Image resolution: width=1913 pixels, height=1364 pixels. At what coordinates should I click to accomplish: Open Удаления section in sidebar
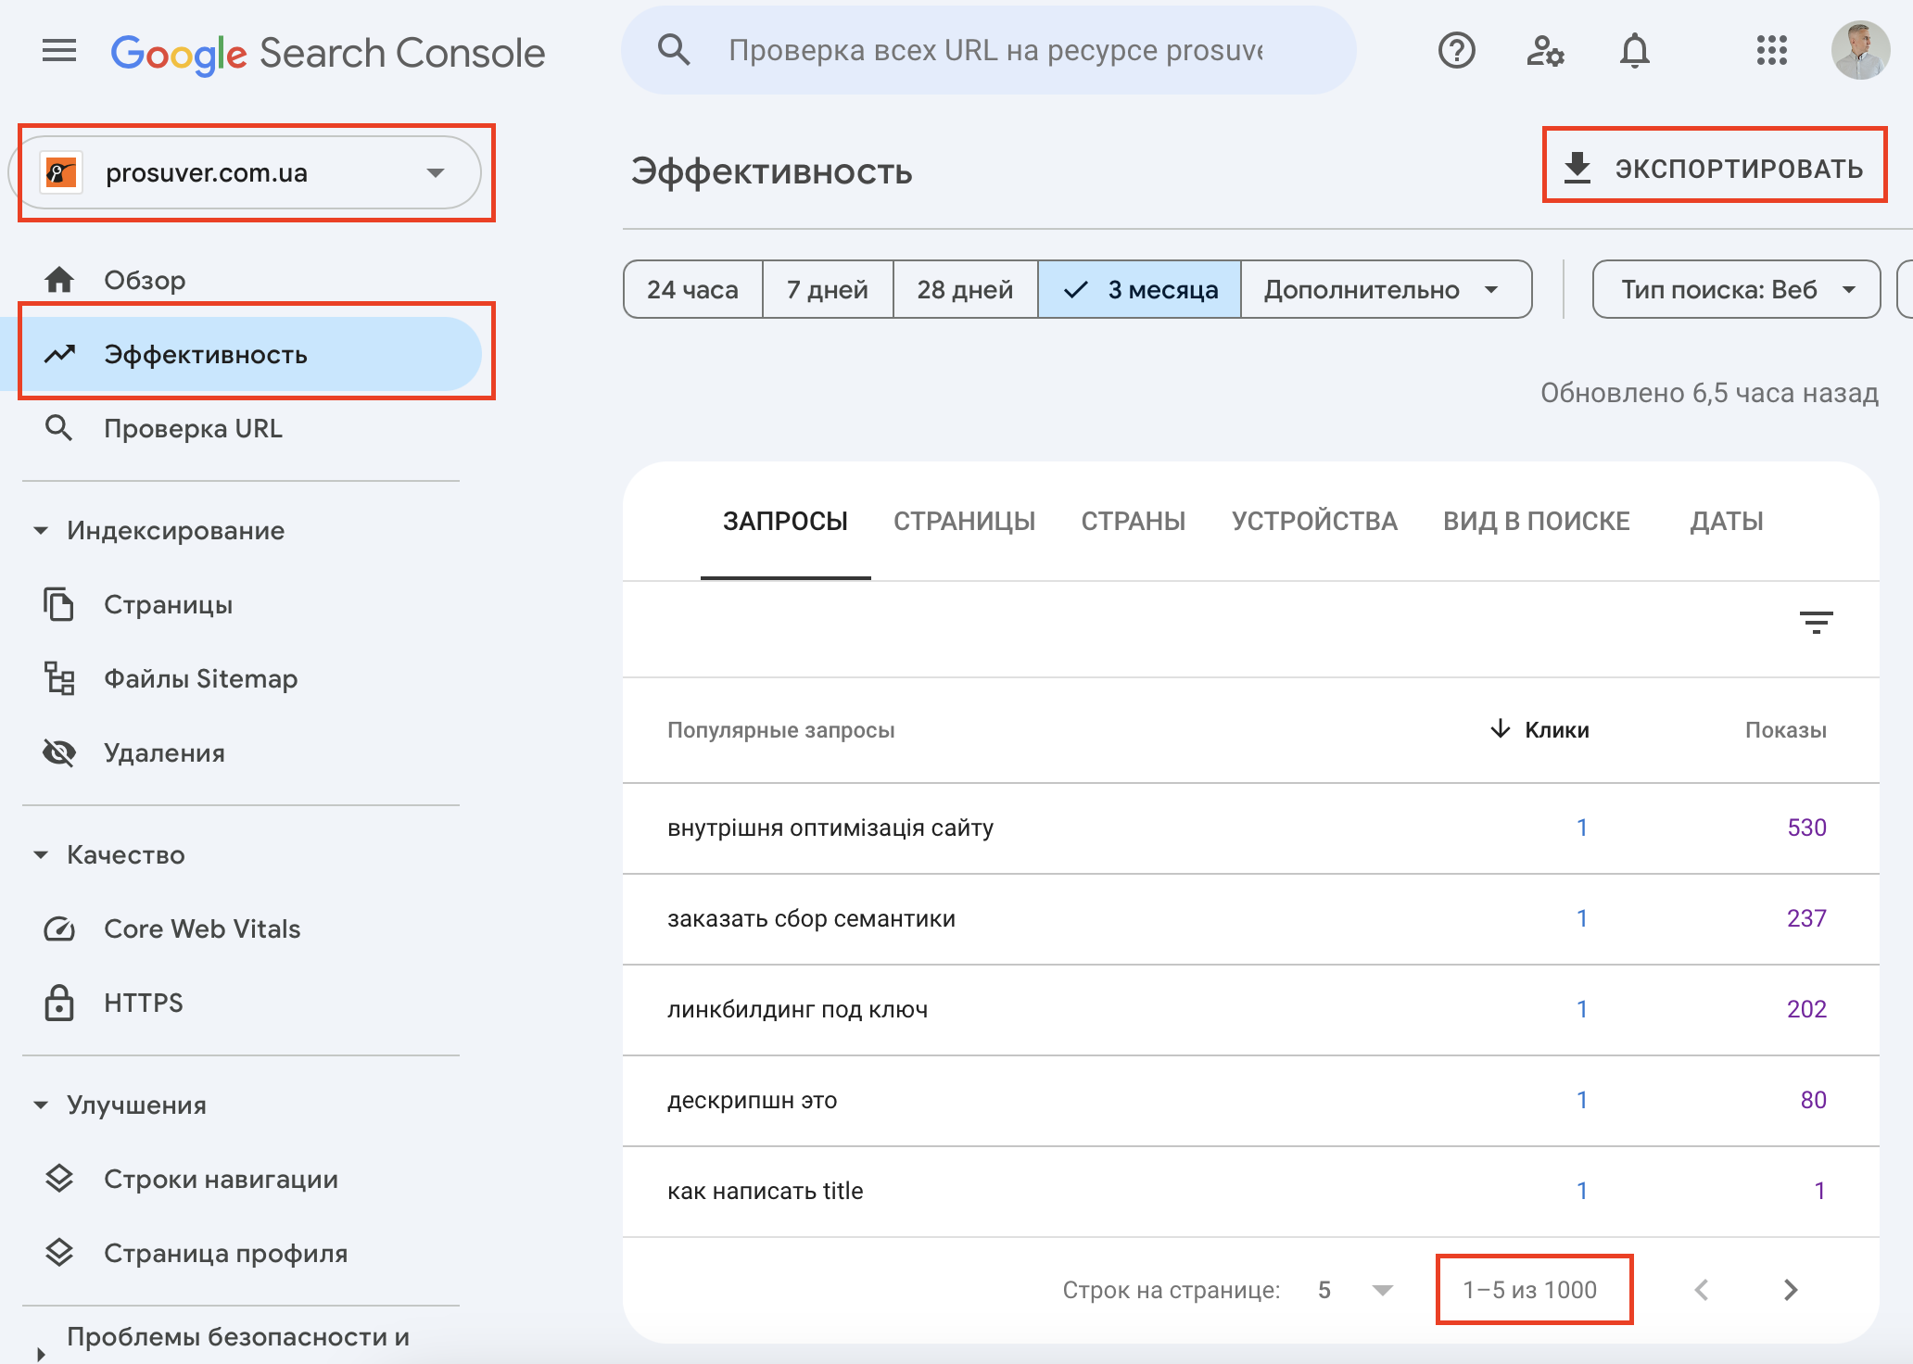click(164, 752)
